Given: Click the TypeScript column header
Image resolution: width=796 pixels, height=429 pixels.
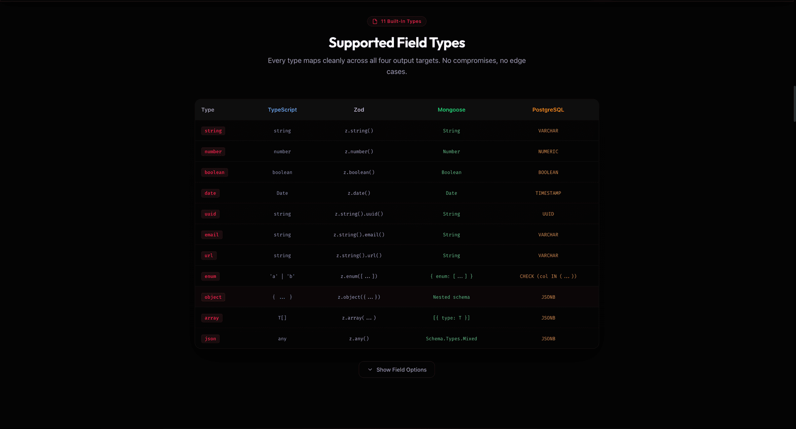Looking at the screenshot, I should 282,110.
